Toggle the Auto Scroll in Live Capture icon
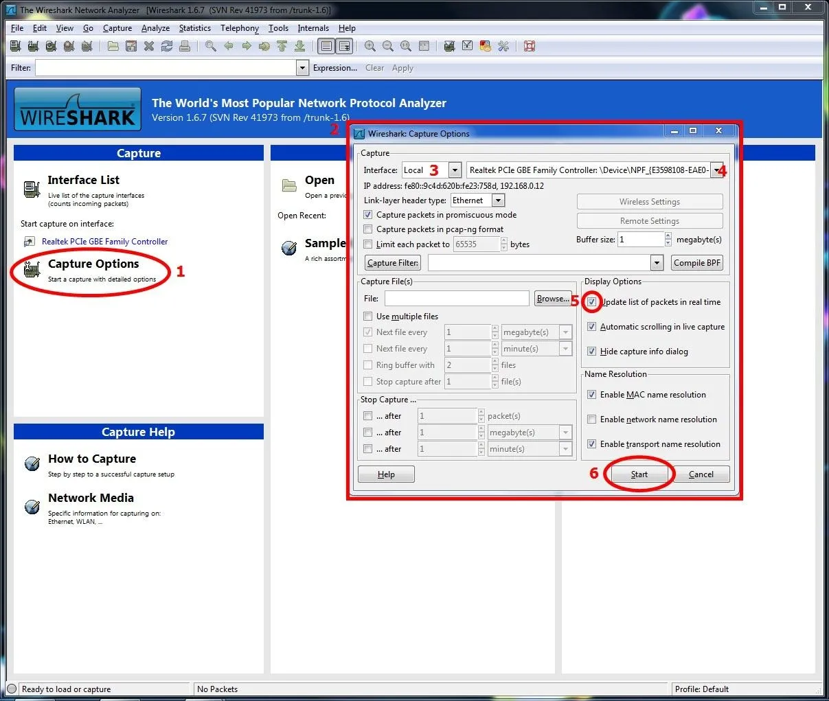The image size is (829, 701). pos(344,46)
